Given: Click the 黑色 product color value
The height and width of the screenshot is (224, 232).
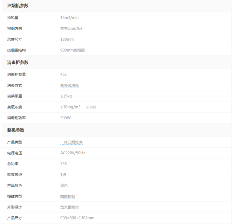Looking at the screenshot, I should coord(64,185).
